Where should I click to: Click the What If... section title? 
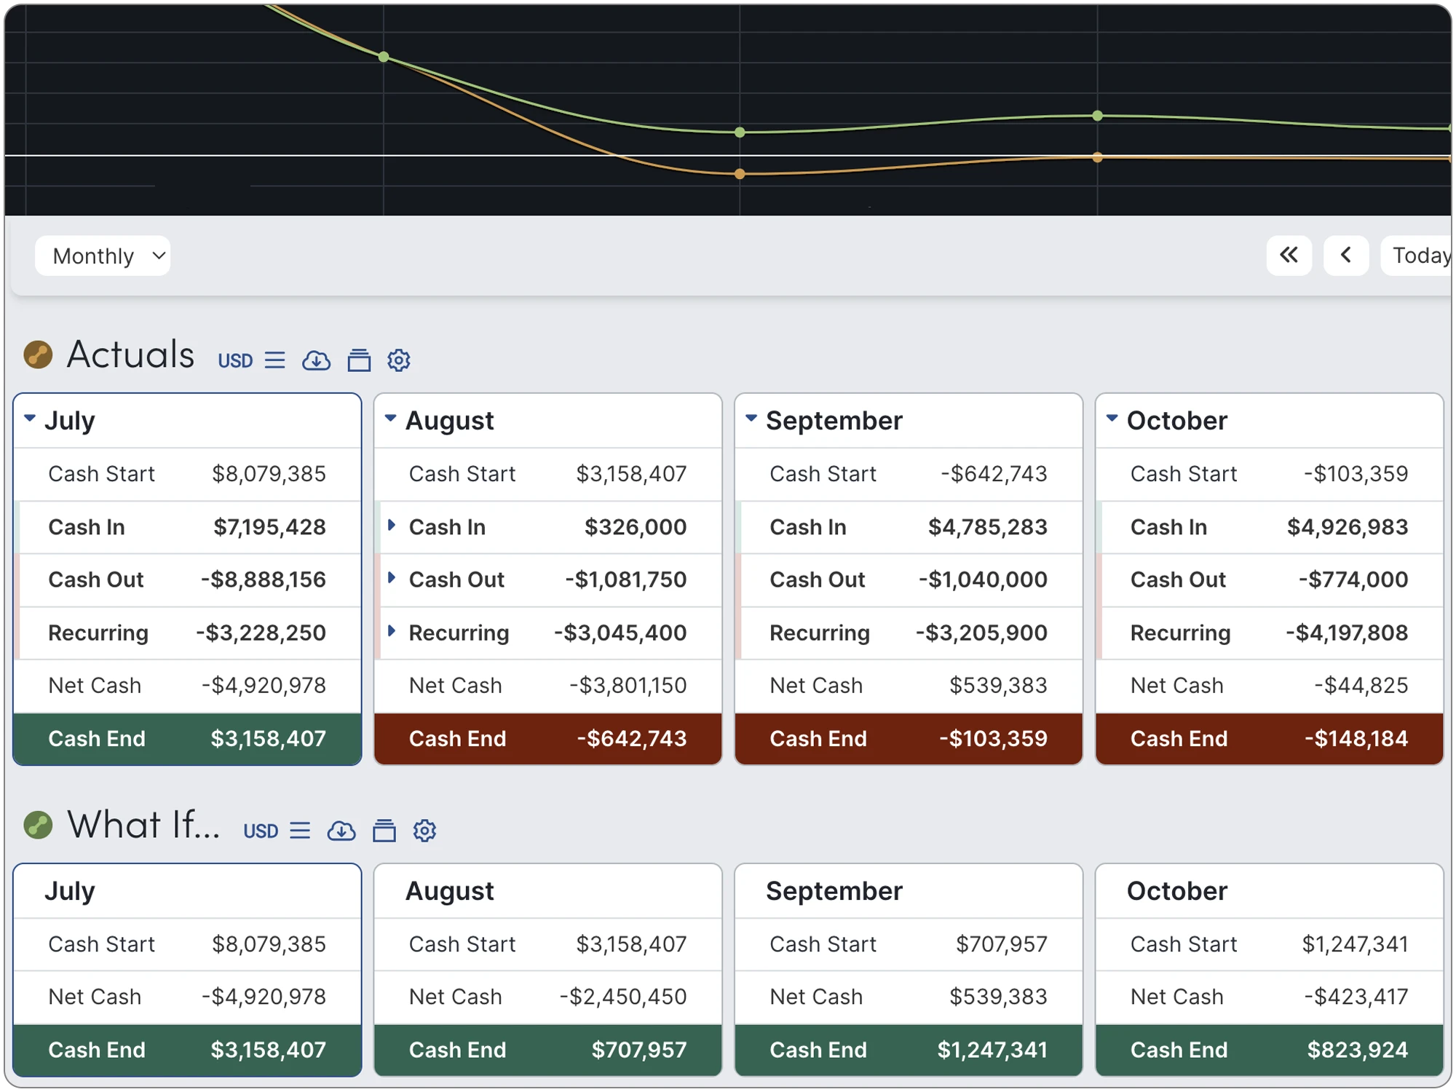coord(143,826)
